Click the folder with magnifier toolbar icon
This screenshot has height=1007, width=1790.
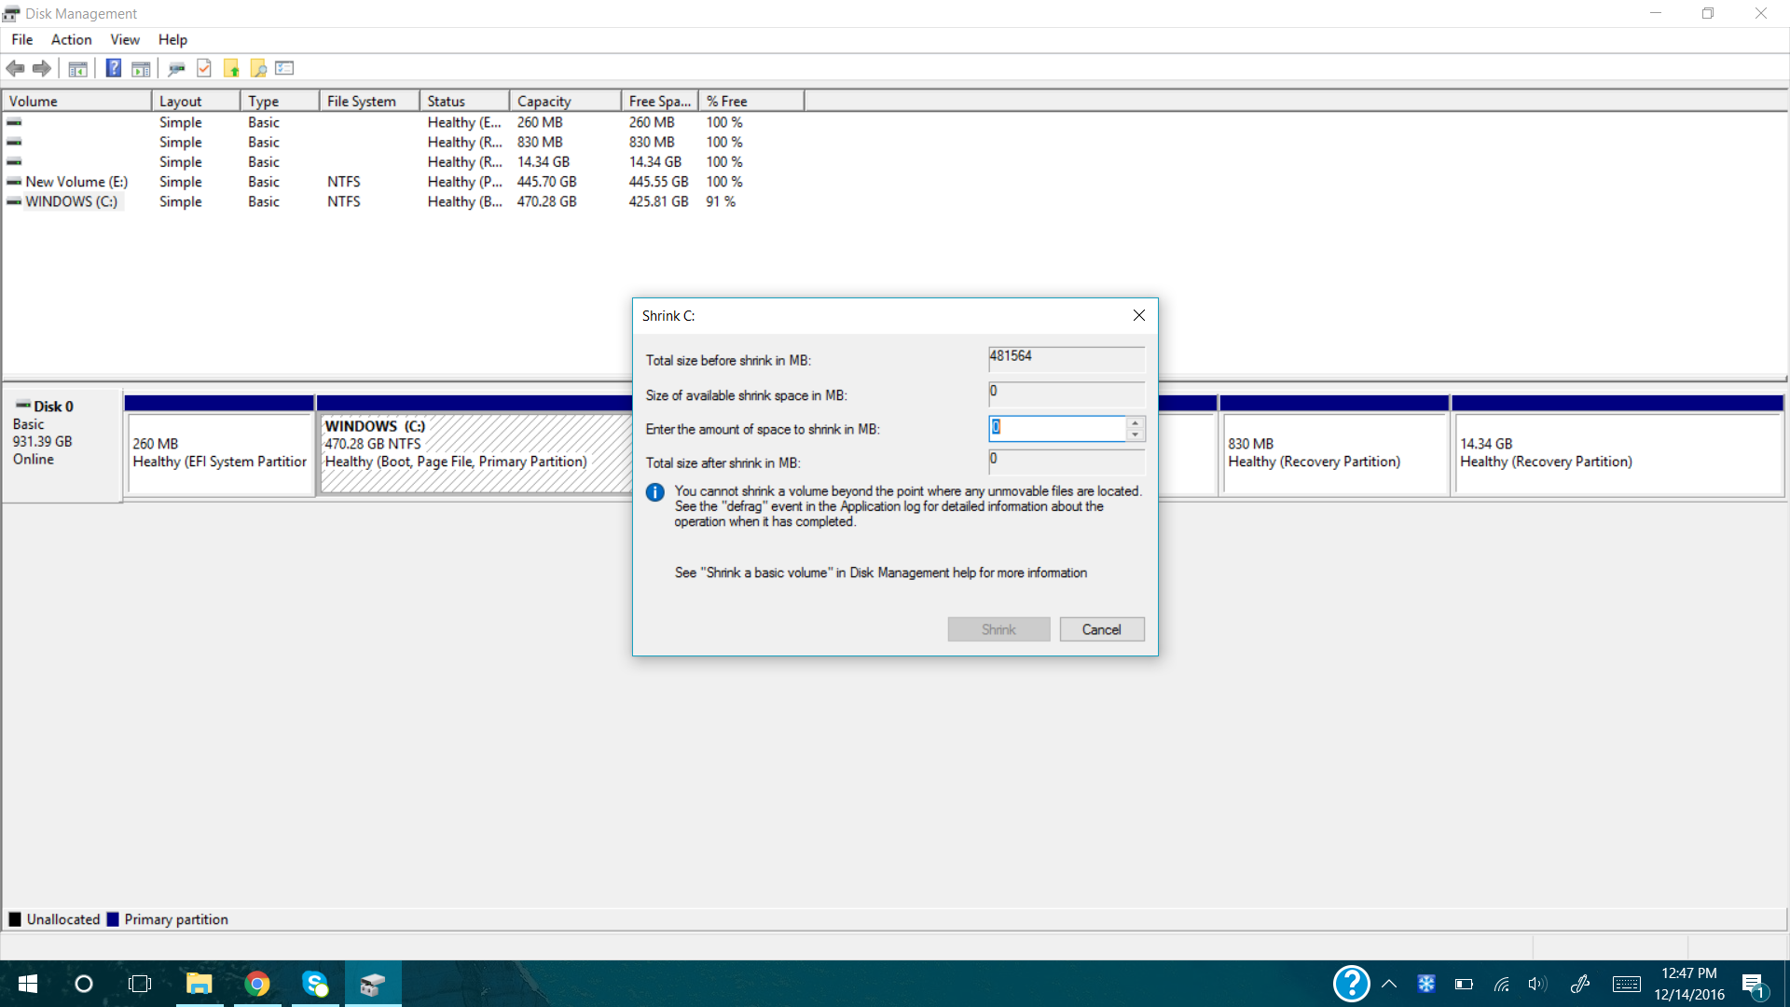click(258, 68)
